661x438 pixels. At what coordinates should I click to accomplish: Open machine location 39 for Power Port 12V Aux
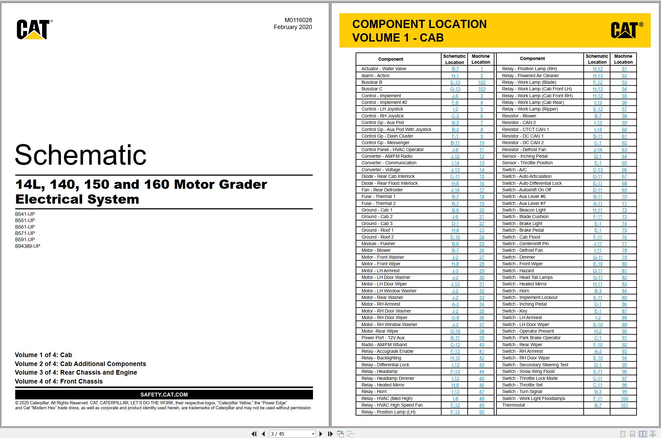pyautogui.click(x=482, y=338)
